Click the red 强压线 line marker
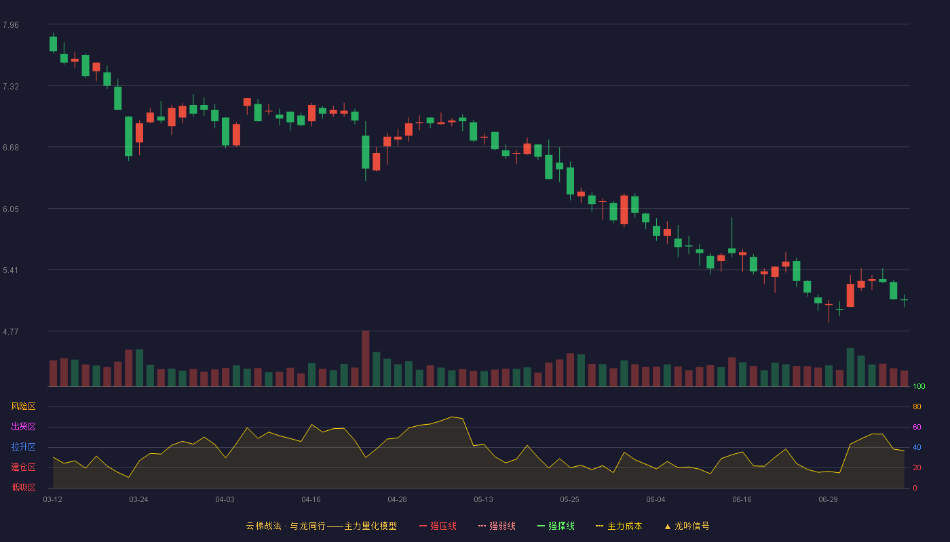Viewport: 950px width, 542px height. (423, 526)
